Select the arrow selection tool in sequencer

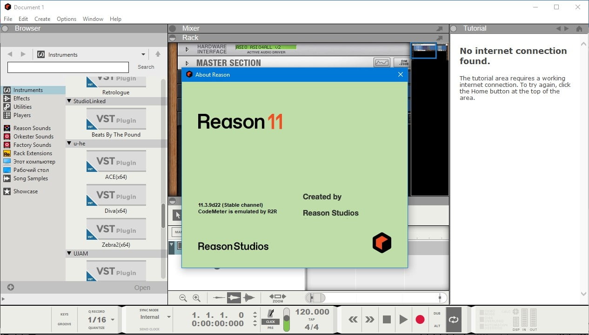(177, 215)
